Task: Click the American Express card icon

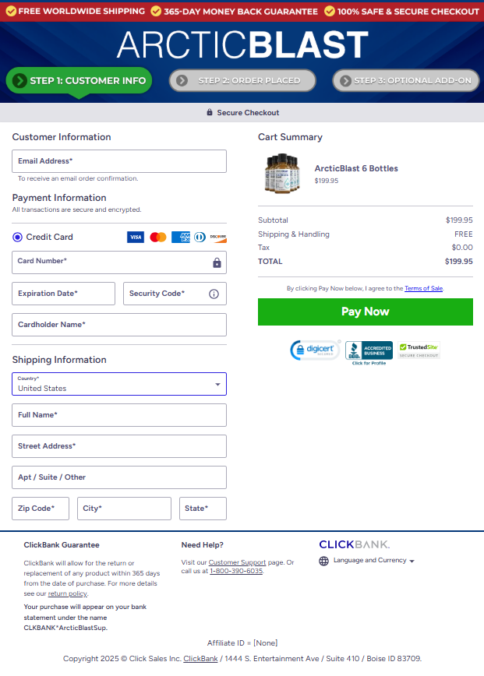Action: tap(181, 238)
